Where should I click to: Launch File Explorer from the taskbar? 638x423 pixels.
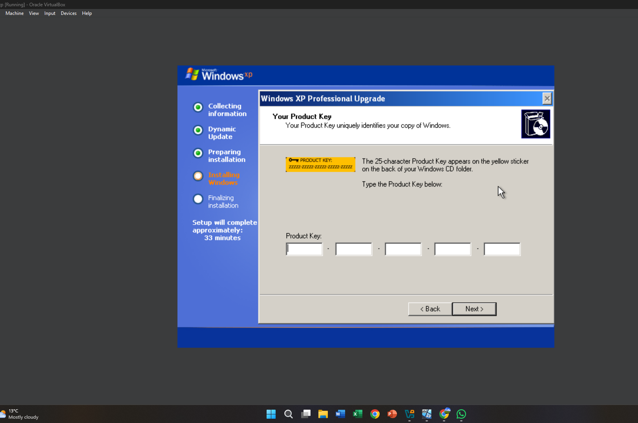[323, 414]
